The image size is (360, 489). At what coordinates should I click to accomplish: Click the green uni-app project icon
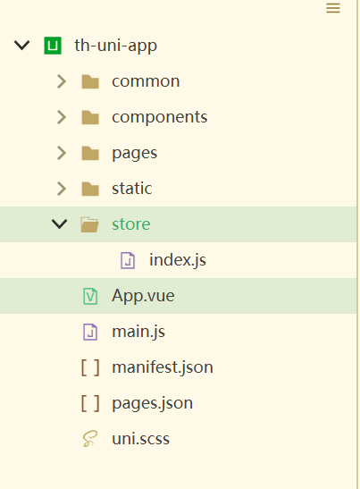point(53,46)
